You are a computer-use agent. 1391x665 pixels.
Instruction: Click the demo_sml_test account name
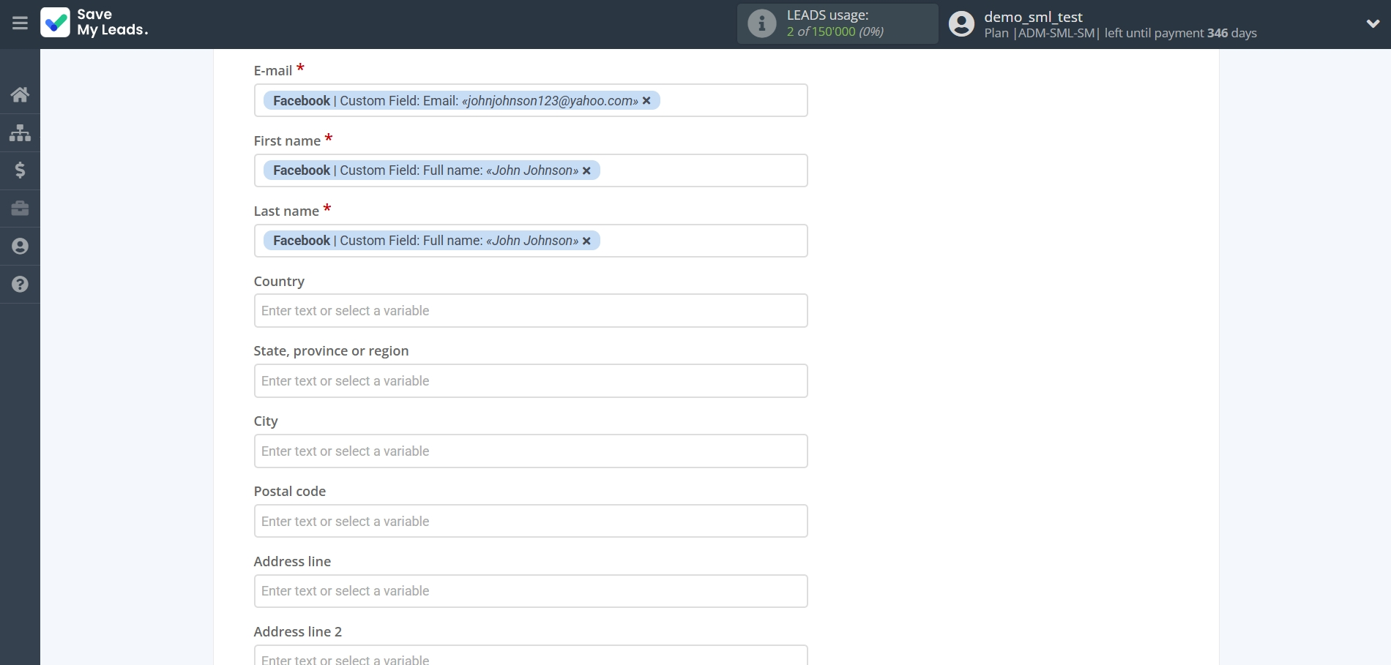point(1033,17)
